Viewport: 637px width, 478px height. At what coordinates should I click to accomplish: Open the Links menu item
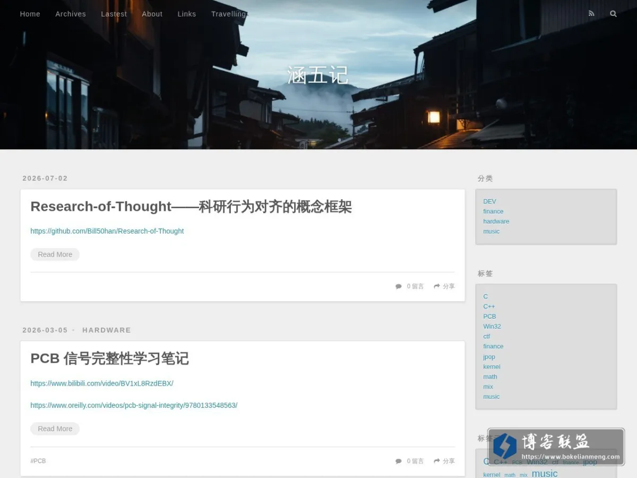(x=187, y=14)
